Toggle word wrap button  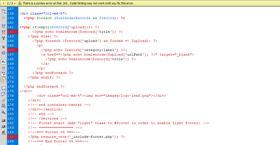point(4,73)
